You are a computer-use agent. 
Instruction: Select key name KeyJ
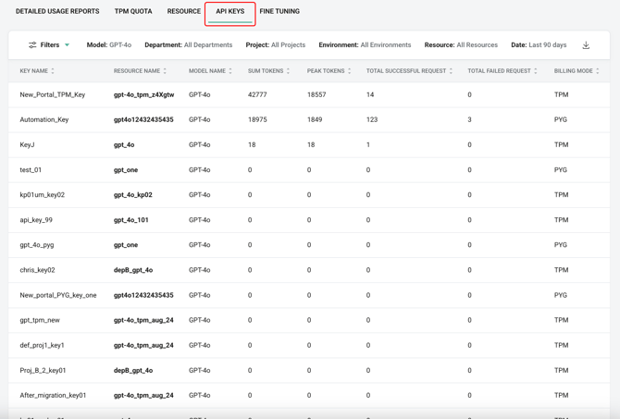(x=27, y=145)
